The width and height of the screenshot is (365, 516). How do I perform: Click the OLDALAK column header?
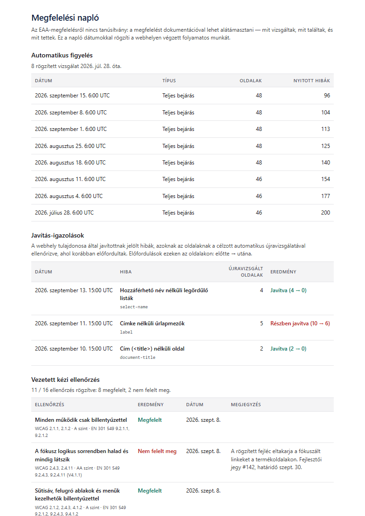[251, 80]
